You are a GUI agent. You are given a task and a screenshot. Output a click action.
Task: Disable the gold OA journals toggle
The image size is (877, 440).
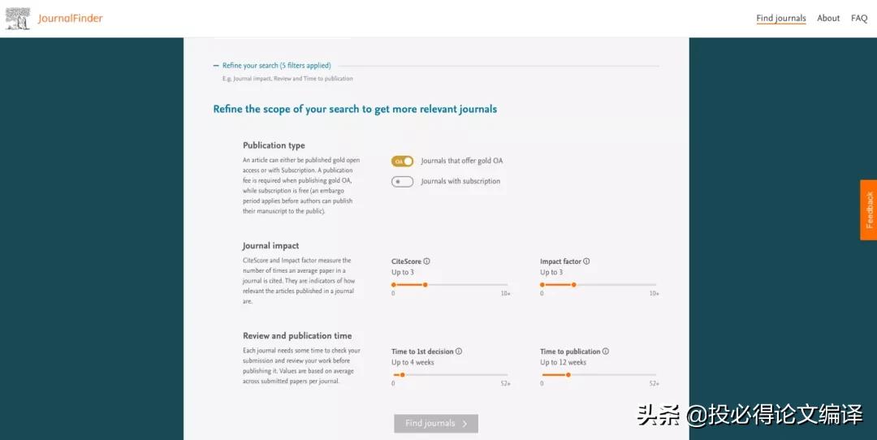pos(403,161)
